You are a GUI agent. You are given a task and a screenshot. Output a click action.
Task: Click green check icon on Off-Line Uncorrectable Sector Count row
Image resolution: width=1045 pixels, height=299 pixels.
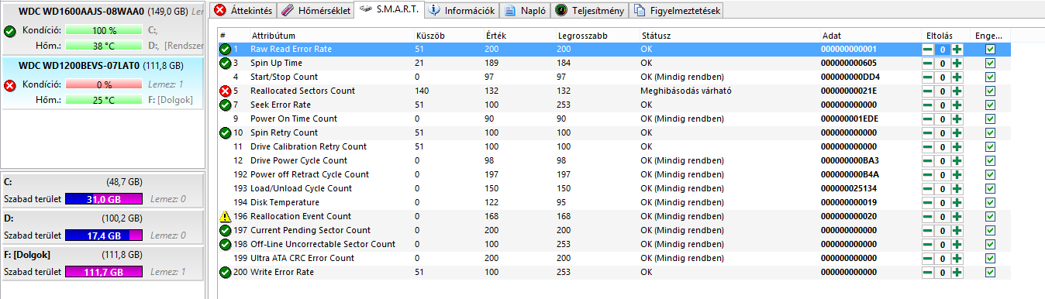pyautogui.click(x=225, y=244)
